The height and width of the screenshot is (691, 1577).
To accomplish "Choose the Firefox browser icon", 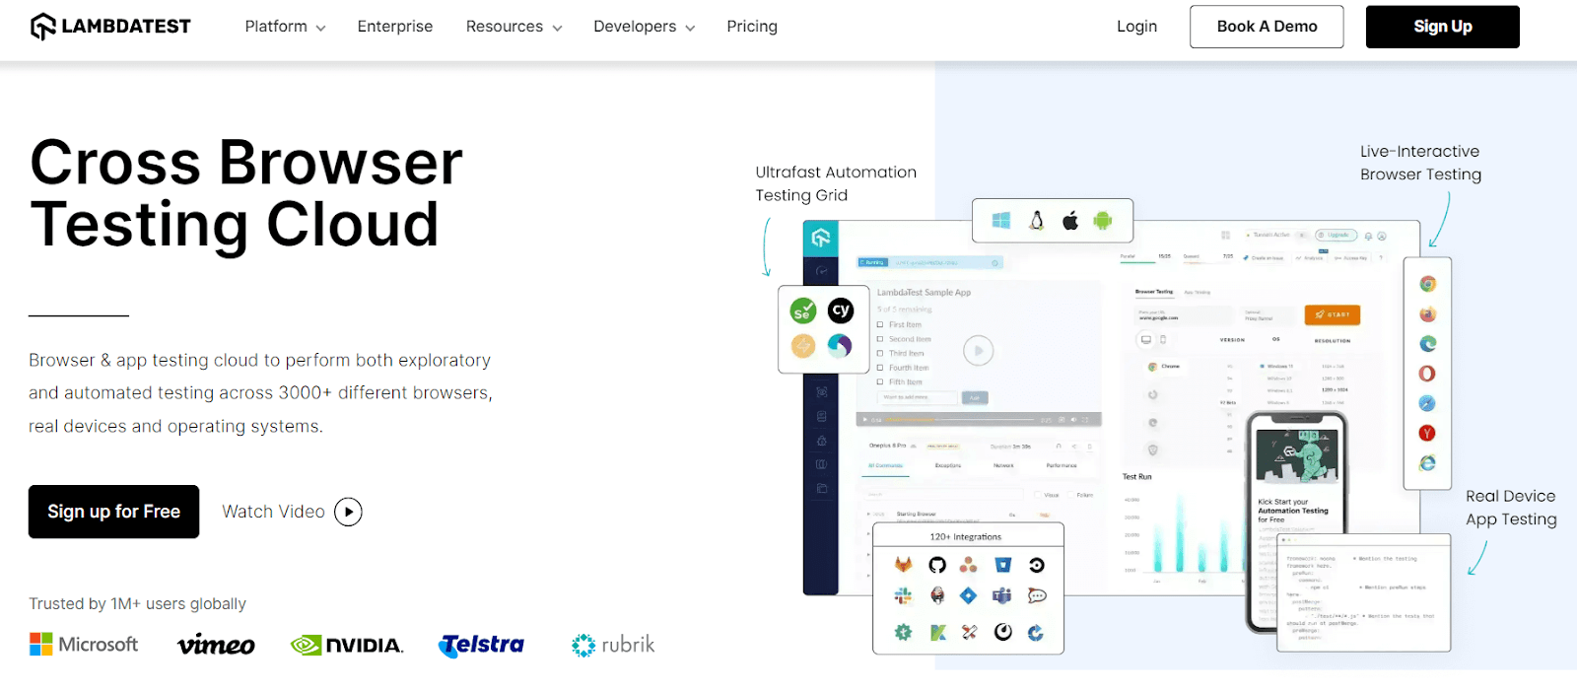I will point(1427,314).
